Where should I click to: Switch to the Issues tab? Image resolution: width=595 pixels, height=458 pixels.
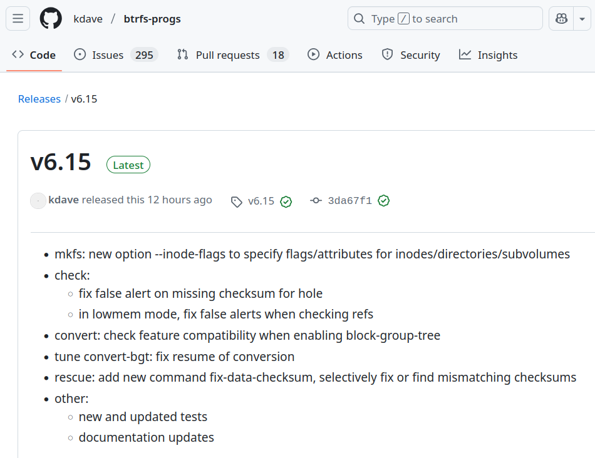(x=116, y=55)
